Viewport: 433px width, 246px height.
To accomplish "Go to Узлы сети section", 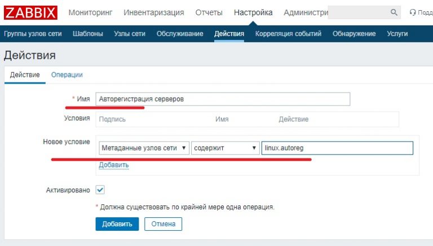I will pyautogui.click(x=130, y=34).
